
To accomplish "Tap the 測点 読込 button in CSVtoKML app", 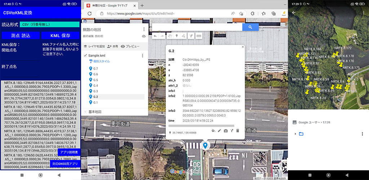I will [x=21, y=36].
